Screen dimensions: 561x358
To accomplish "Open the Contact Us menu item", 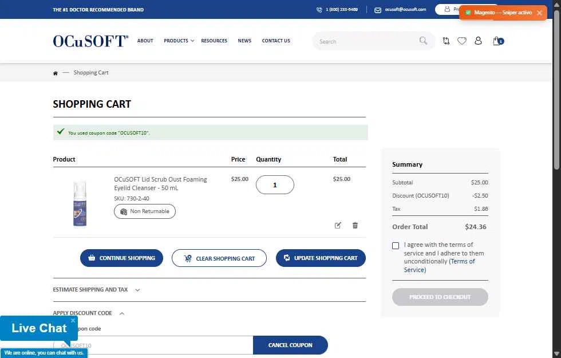I will 276,41.
